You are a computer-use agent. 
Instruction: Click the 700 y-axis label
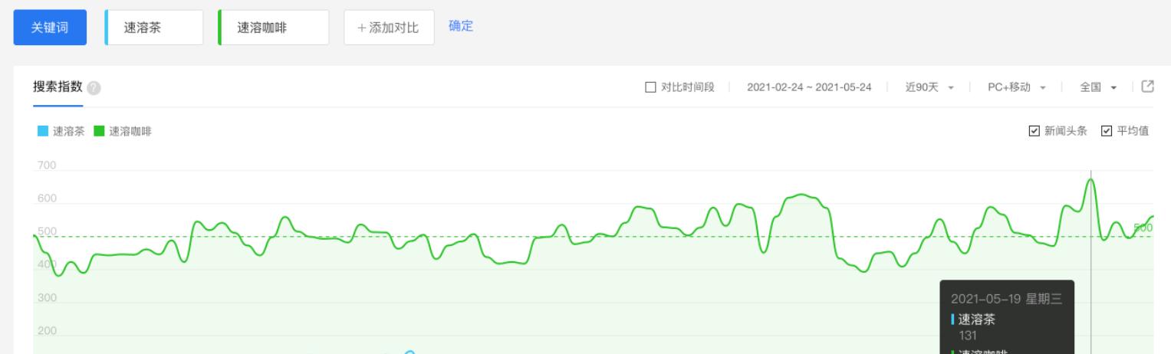pos(46,166)
